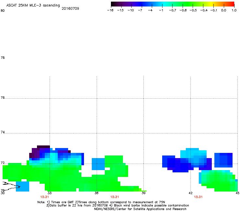Select latitude axis label 72
Image resolution: width=240 pixels, height=211 pixels.
[x=3, y=163]
